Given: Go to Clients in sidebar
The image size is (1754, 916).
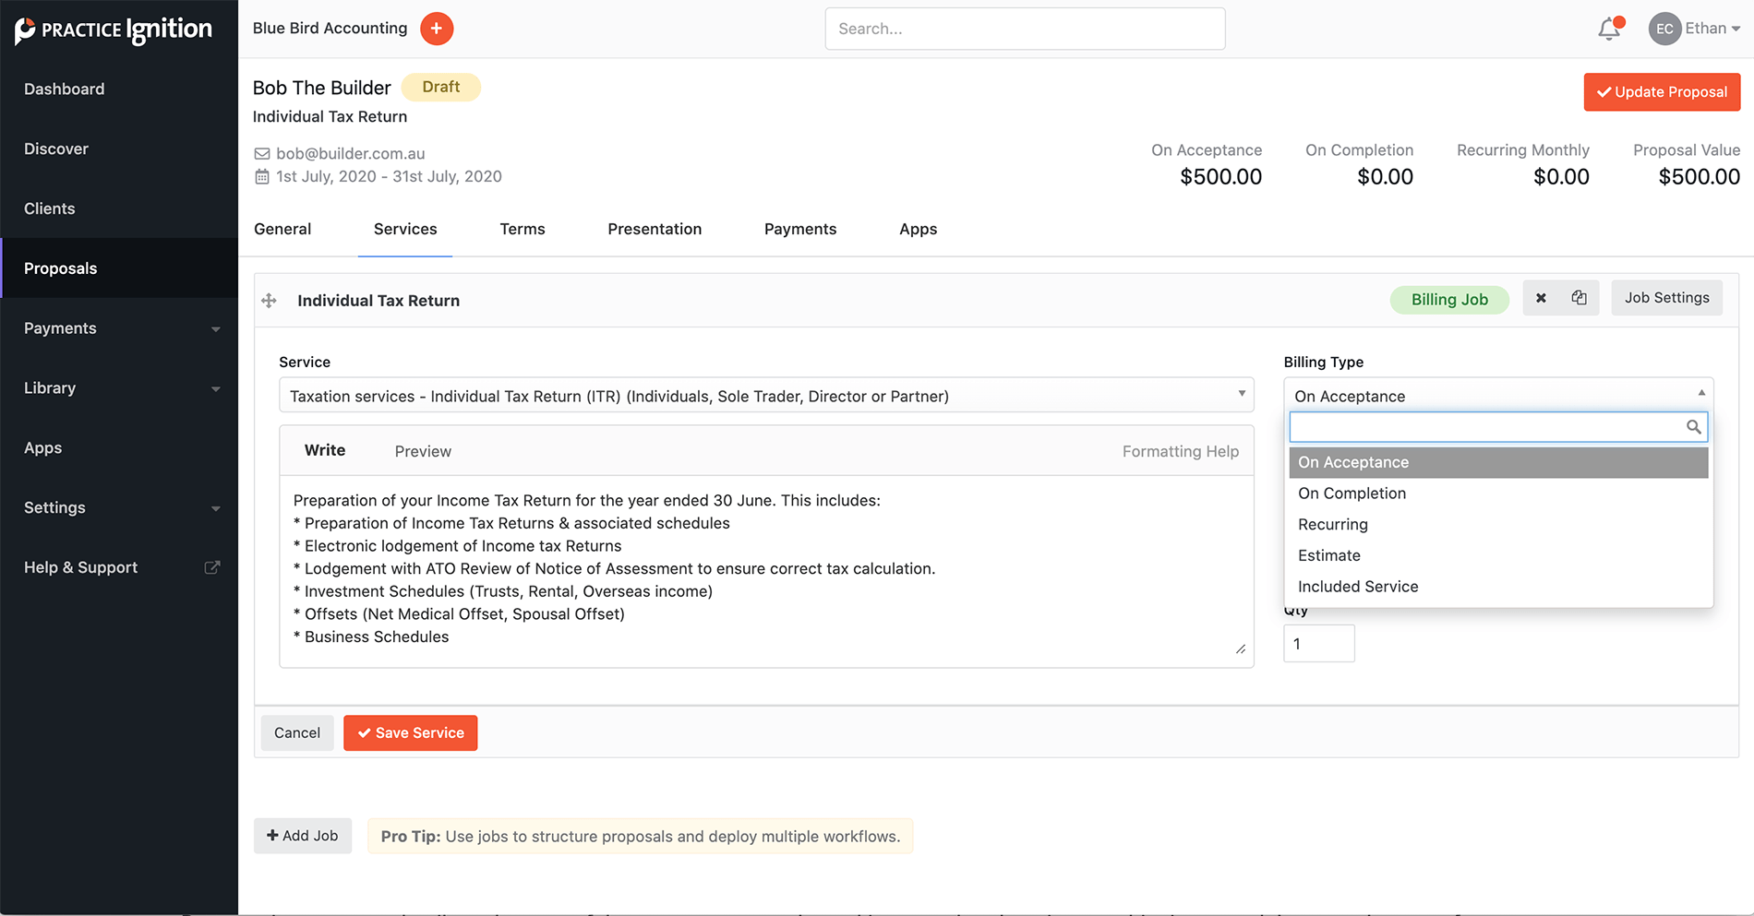Looking at the screenshot, I should (x=119, y=208).
